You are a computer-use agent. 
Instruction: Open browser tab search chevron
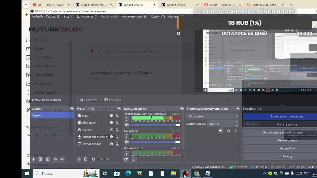coord(26,4)
